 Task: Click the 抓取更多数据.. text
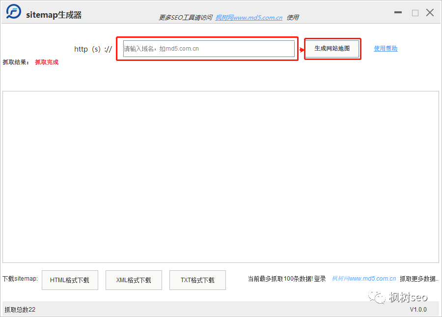point(419,279)
